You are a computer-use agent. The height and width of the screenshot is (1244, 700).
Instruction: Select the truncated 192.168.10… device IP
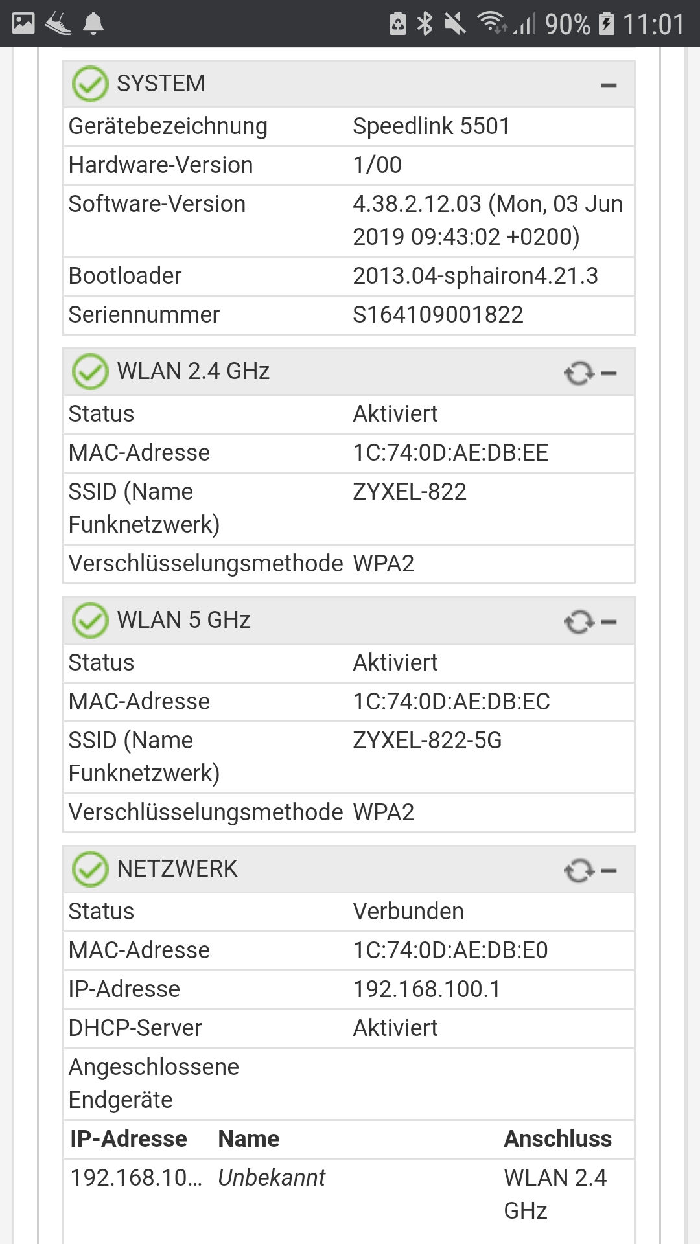pos(136,1177)
